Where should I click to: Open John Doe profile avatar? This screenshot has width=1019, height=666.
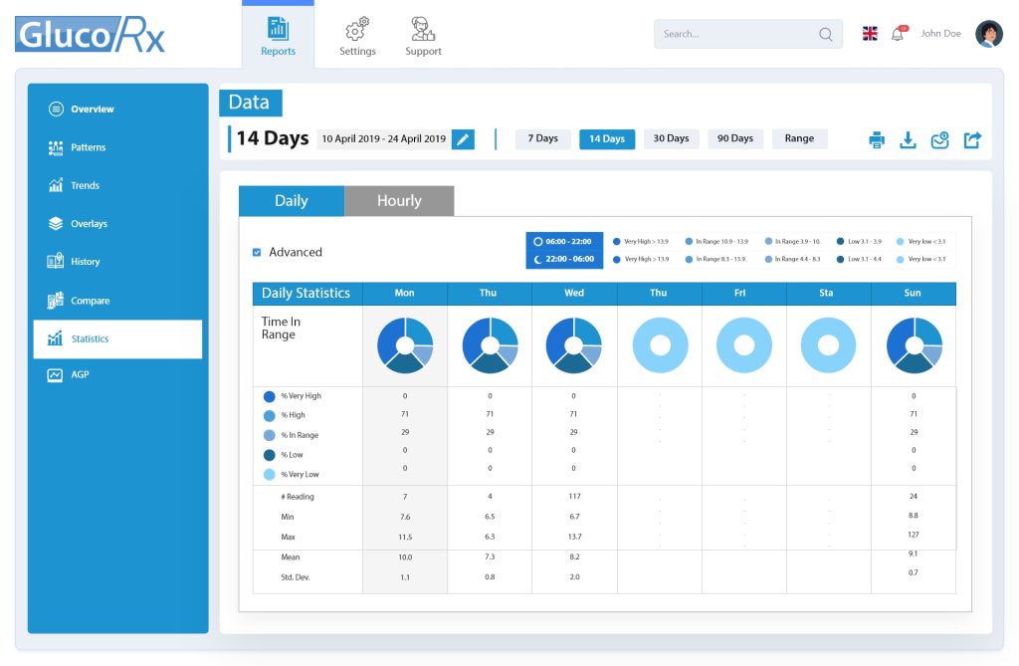click(x=988, y=34)
